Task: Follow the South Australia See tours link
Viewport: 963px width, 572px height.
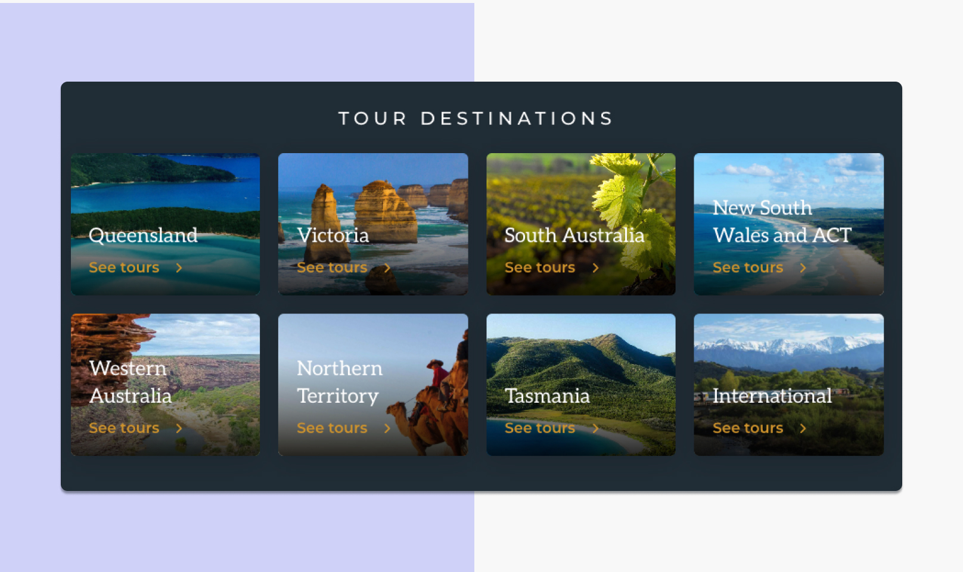Action: (540, 268)
